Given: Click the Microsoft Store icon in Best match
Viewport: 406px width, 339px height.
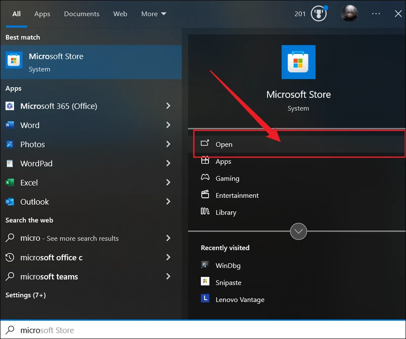Looking at the screenshot, I should (14, 60).
